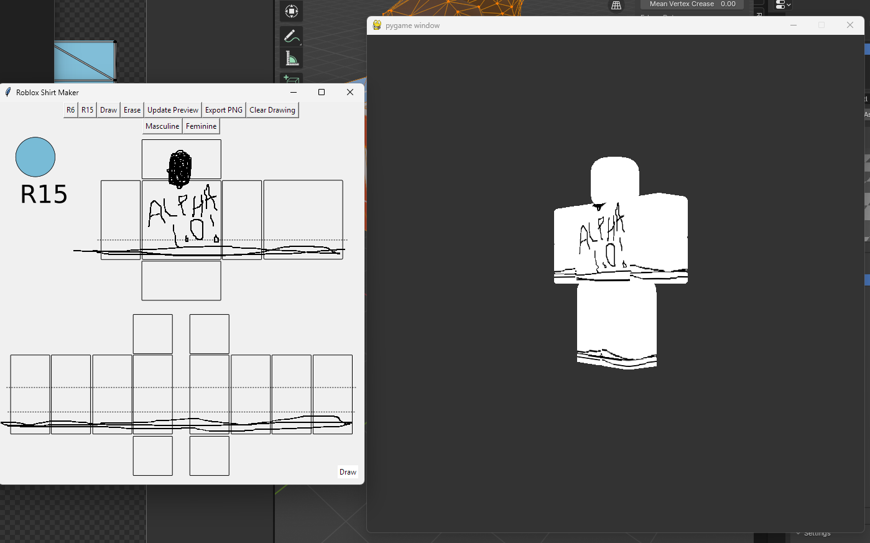Open the blue circle color picker

coord(35,157)
